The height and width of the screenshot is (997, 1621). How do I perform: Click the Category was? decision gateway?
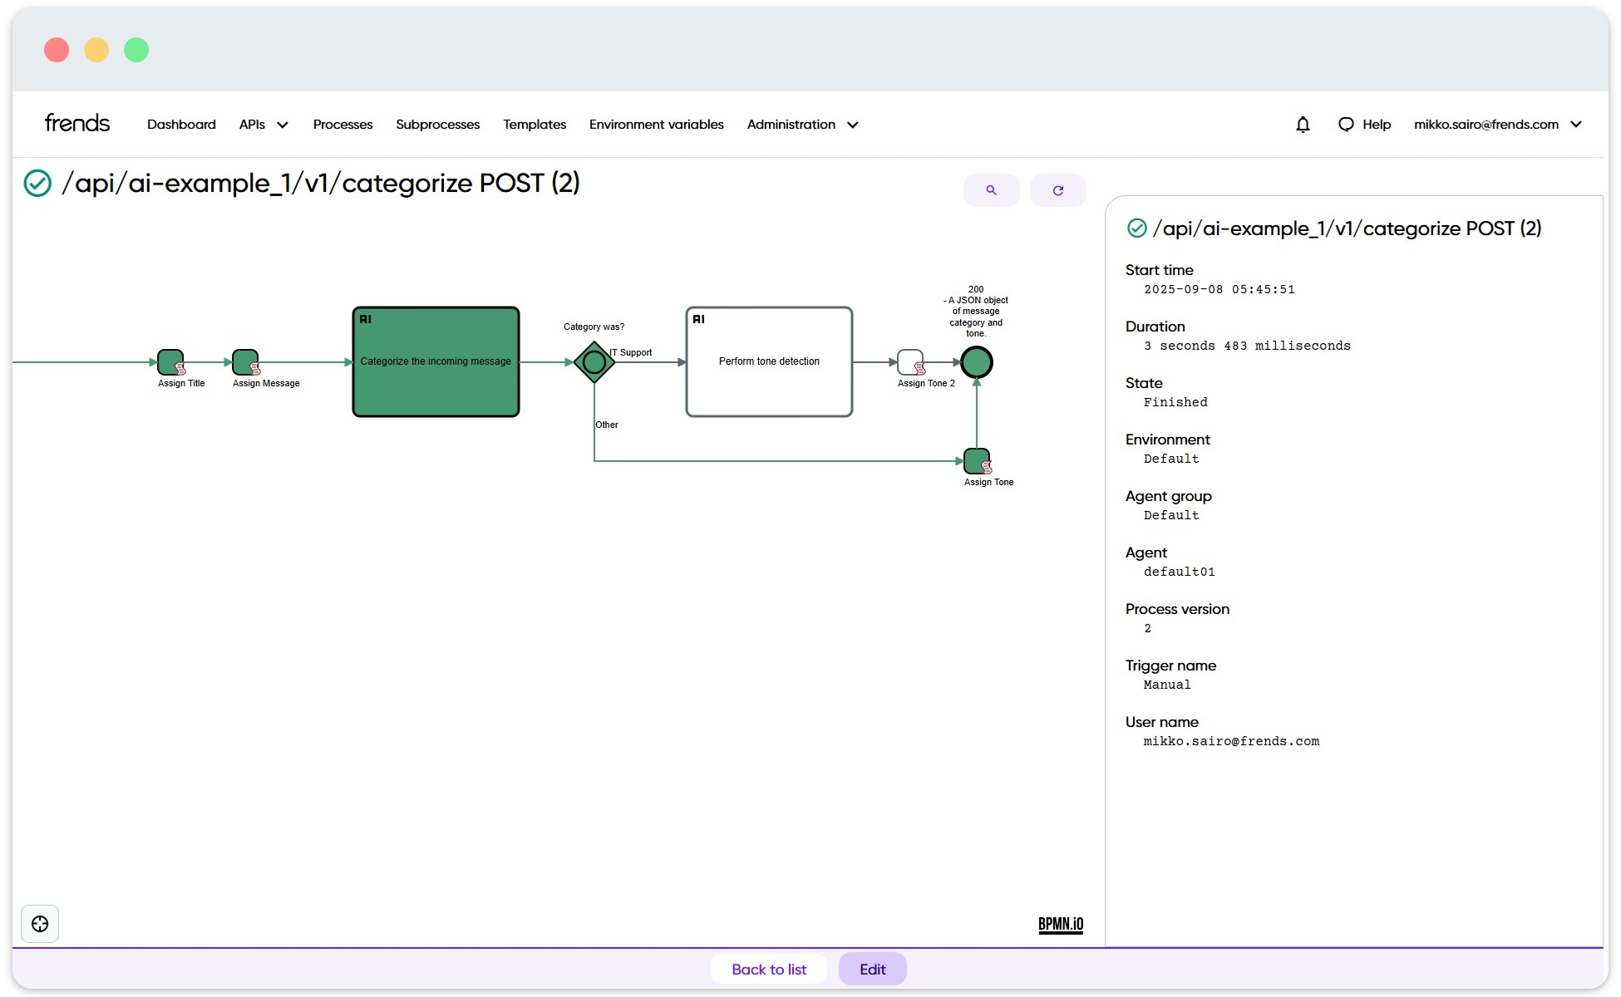tap(594, 362)
